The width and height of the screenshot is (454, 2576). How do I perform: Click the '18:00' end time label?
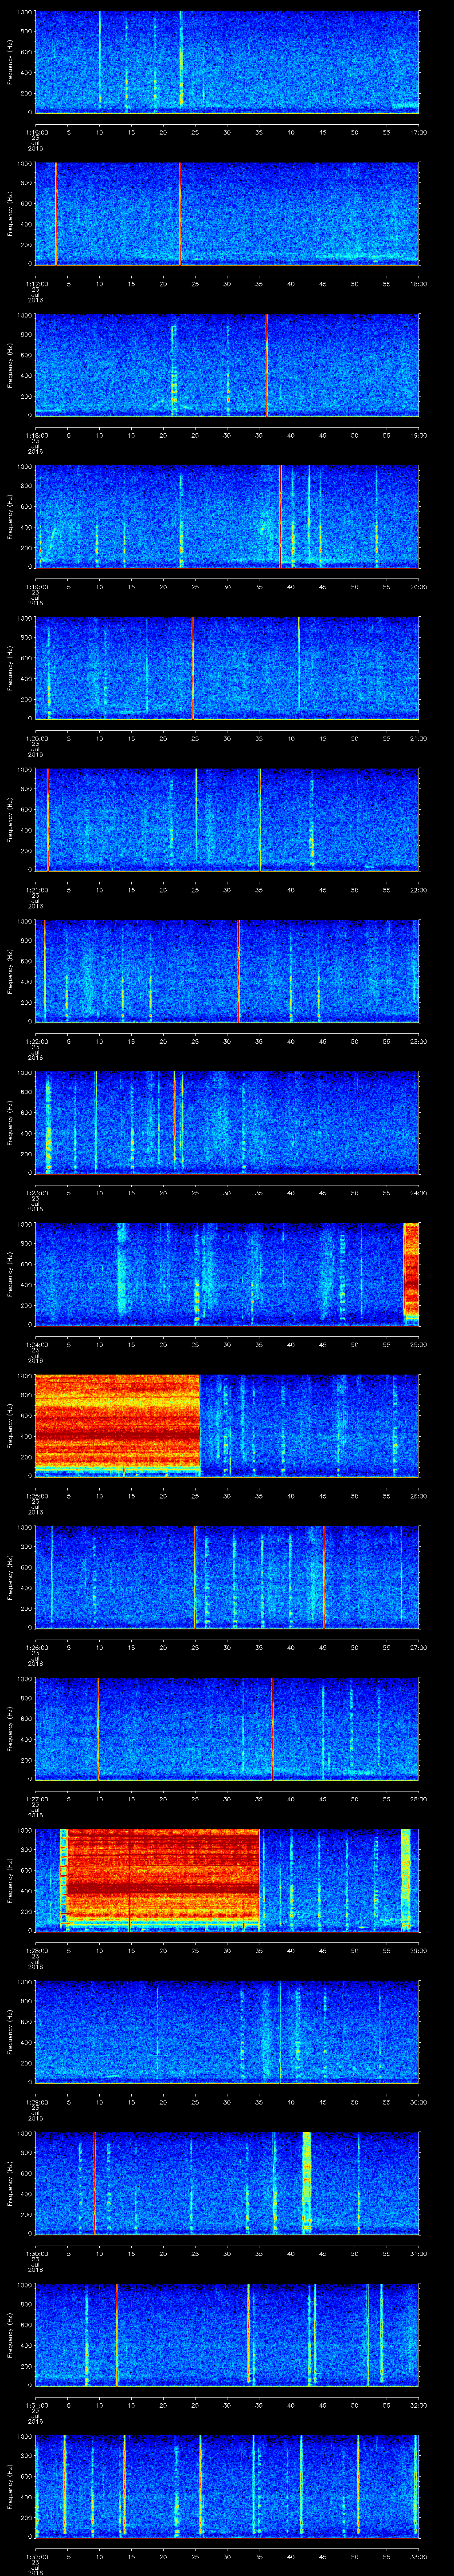coord(419,284)
